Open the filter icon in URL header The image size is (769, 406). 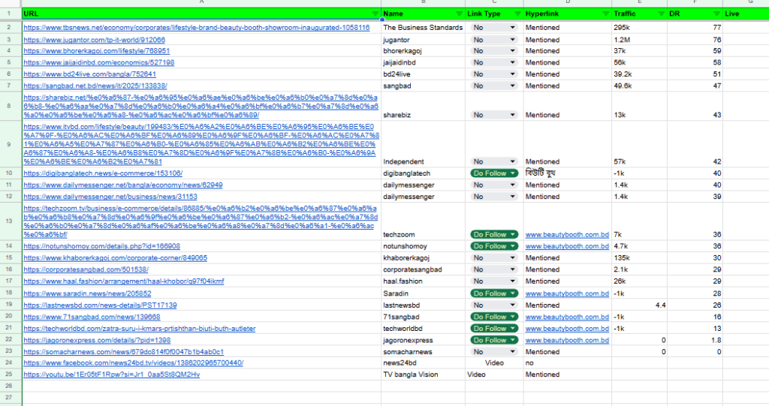375,14
